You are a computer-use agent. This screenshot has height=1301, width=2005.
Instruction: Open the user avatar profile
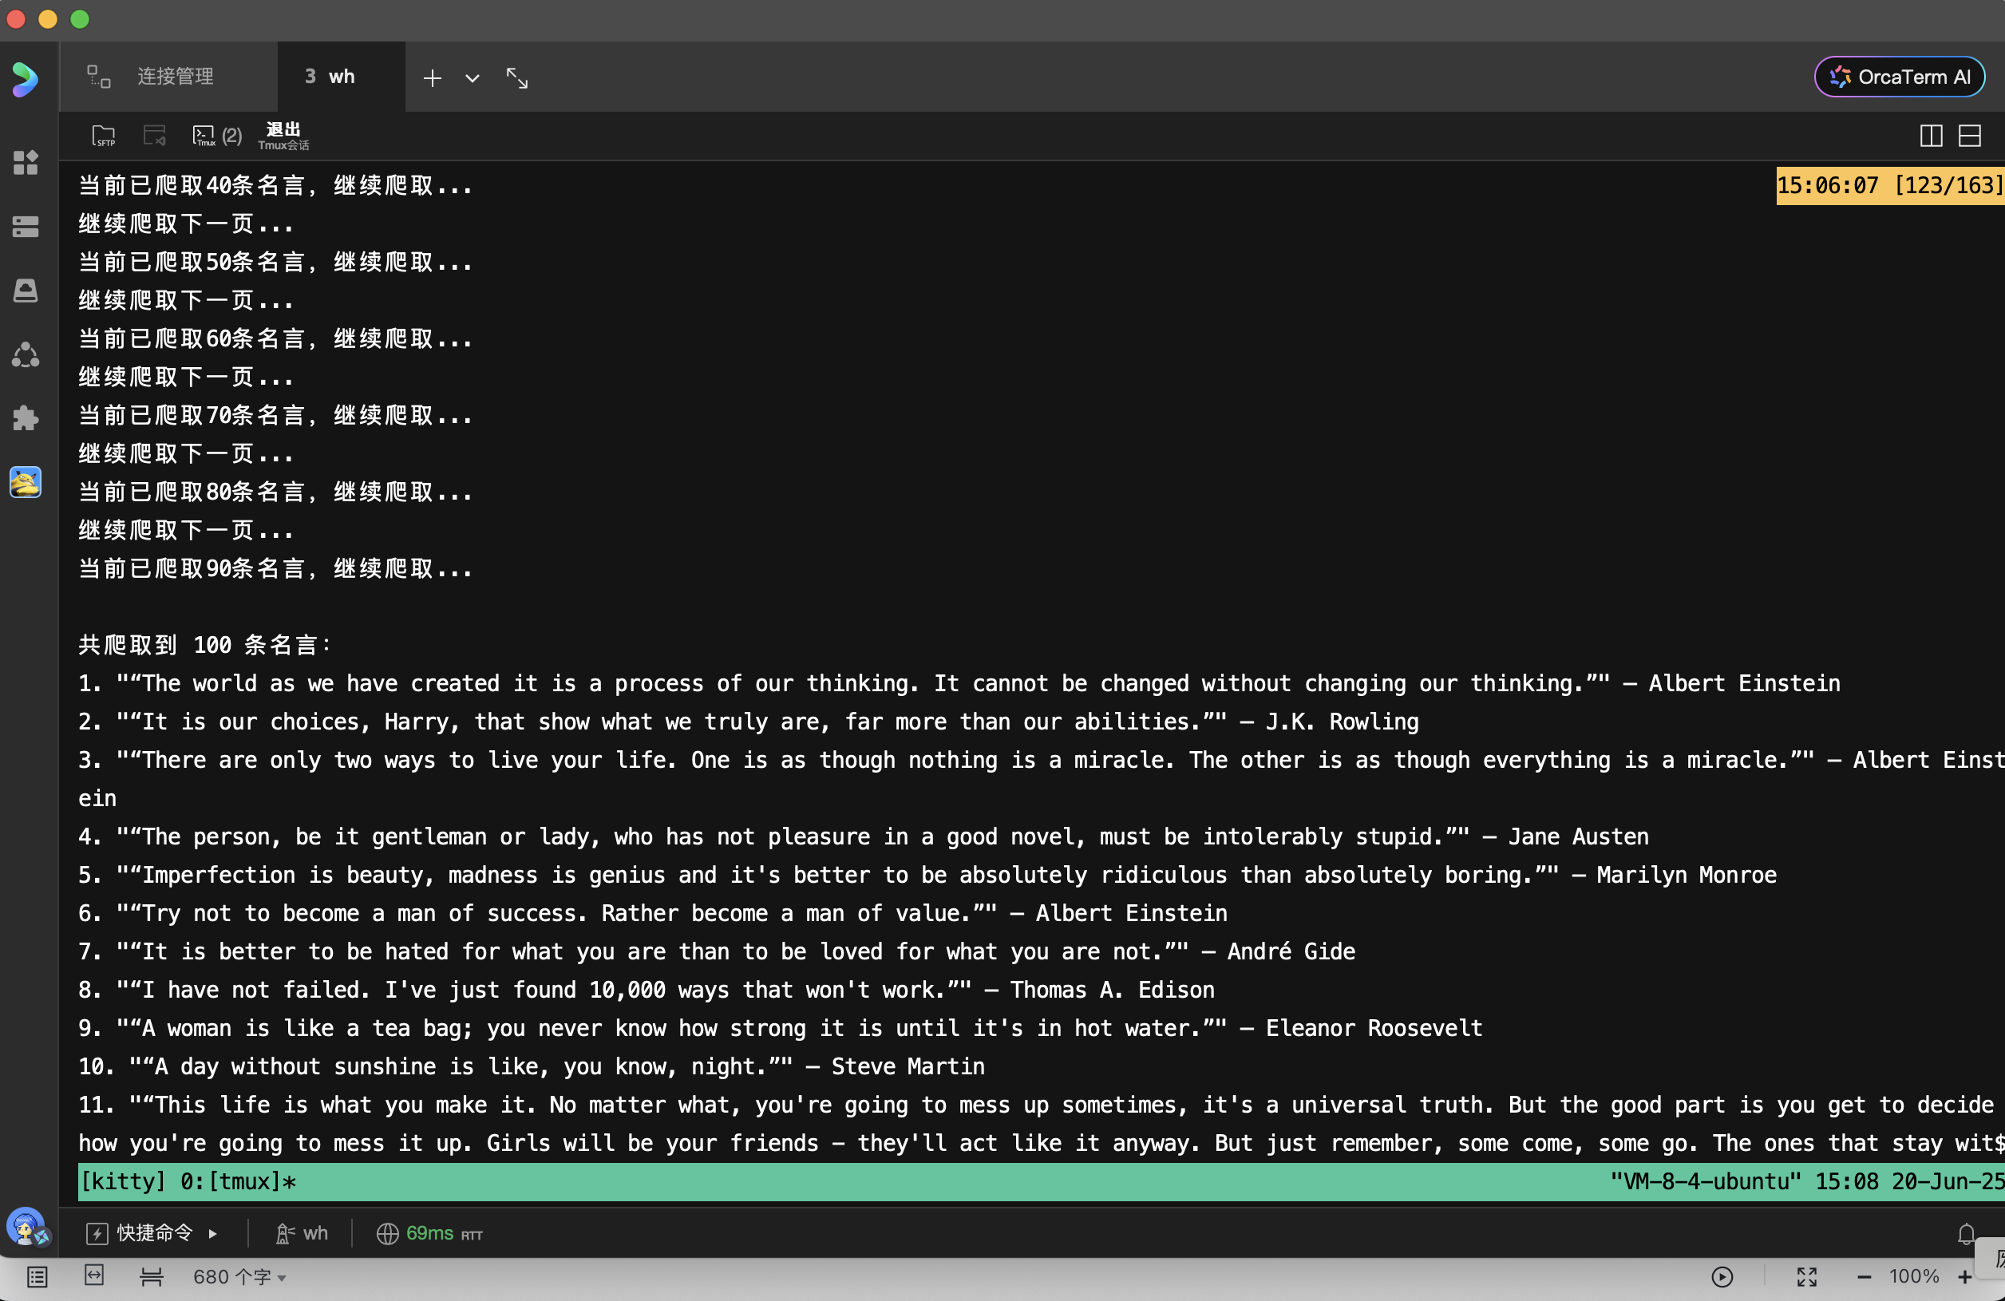26,1226
